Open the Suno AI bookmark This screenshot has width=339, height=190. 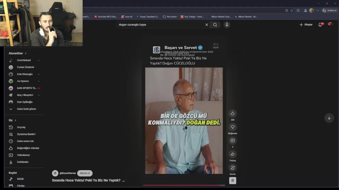point(127,17)
